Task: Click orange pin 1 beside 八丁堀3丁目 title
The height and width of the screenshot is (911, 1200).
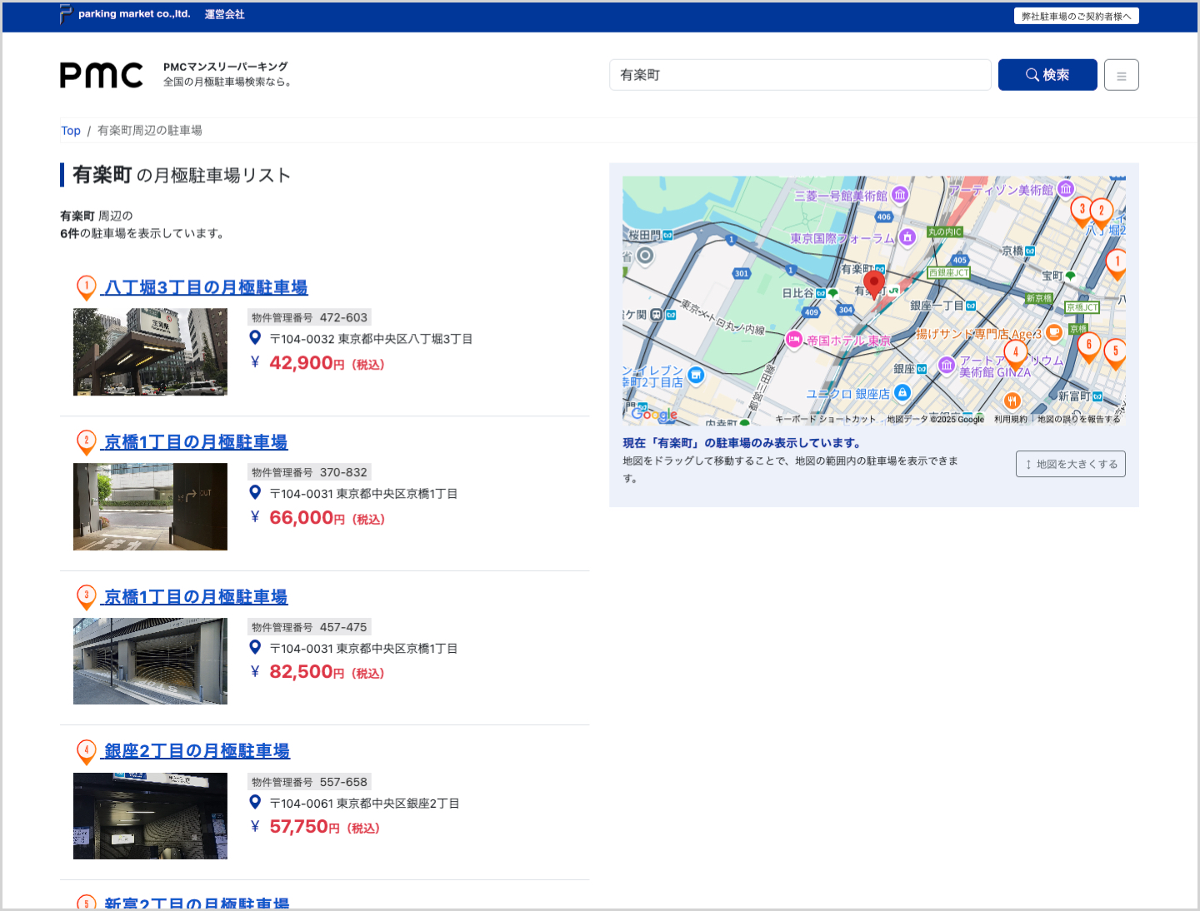Action: (x=87, y=287)
